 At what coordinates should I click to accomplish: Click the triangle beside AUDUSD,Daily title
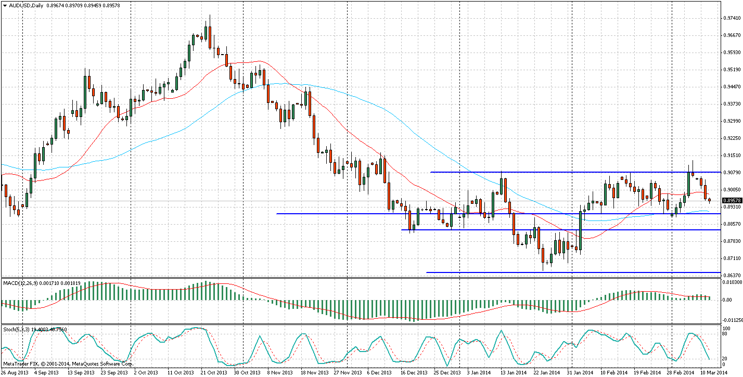tap(5, 5)
